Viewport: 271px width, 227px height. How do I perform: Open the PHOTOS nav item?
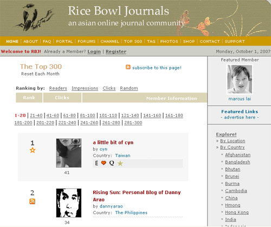(x=169, y=42)
